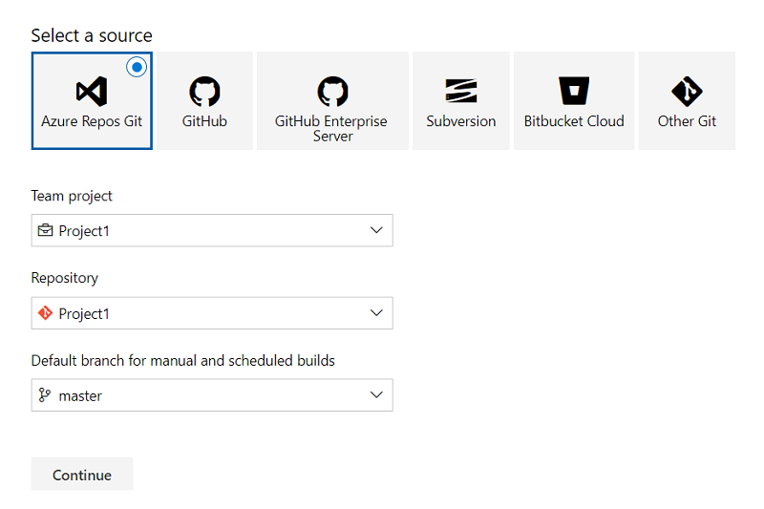Choose the GitHub source label
This screenshot has width=764, height=509.
[x=204, y=121]
